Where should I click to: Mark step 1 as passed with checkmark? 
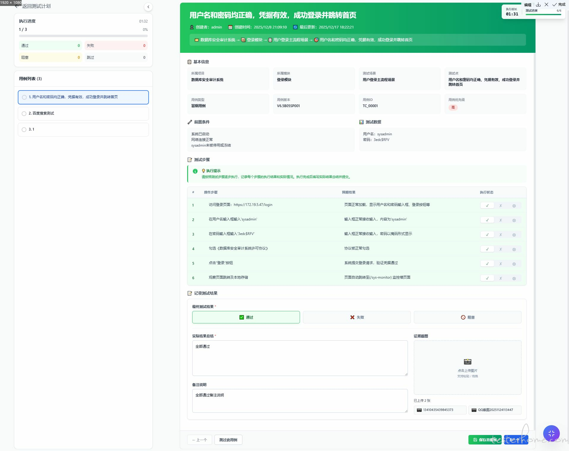click(x=487, y=206)
